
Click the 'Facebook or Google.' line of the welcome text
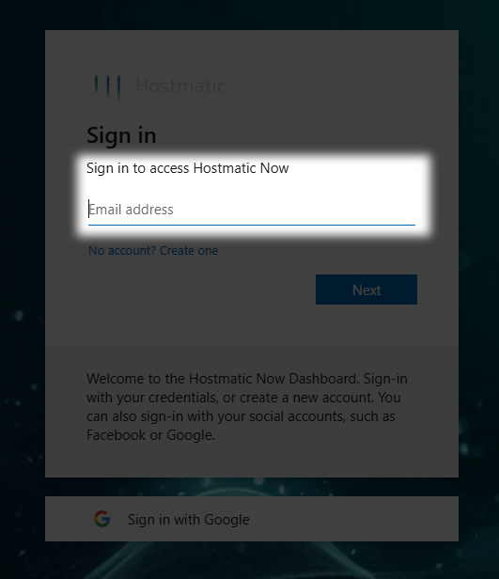point(150,435)
